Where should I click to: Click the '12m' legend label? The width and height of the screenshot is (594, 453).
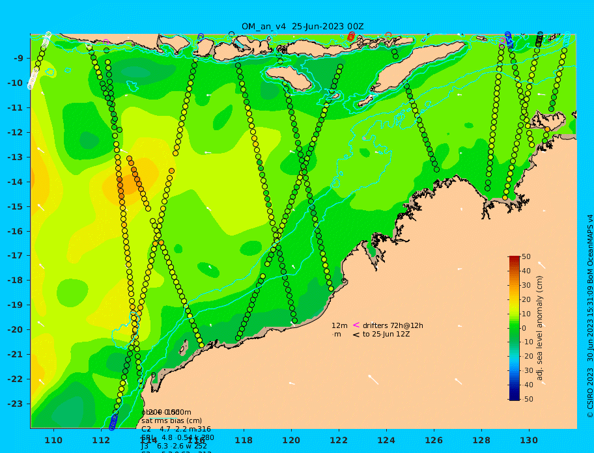(x=339, y=325)
